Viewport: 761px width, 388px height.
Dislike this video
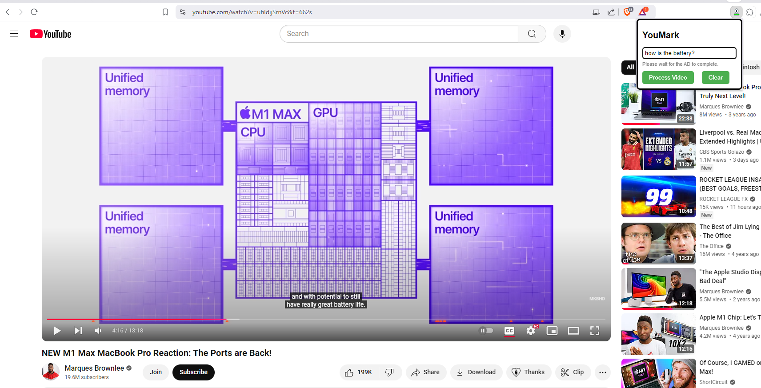[390, 372]
